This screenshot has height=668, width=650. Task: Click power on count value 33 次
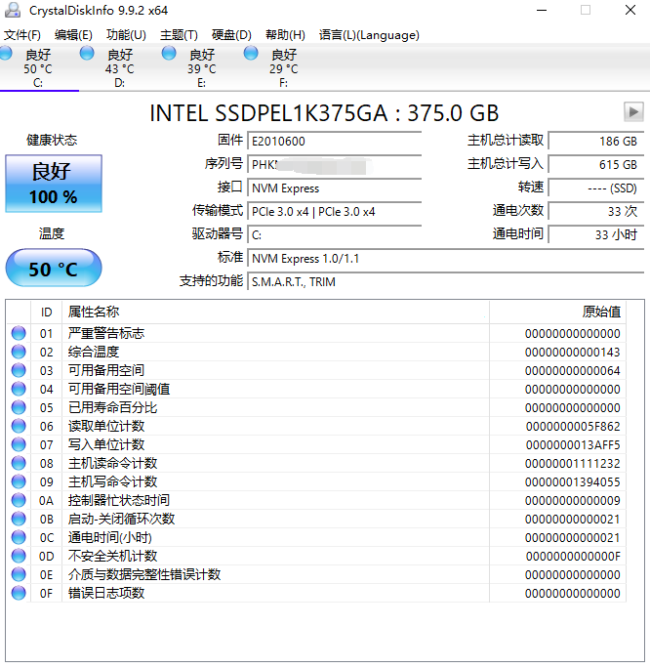coord(596,211)
